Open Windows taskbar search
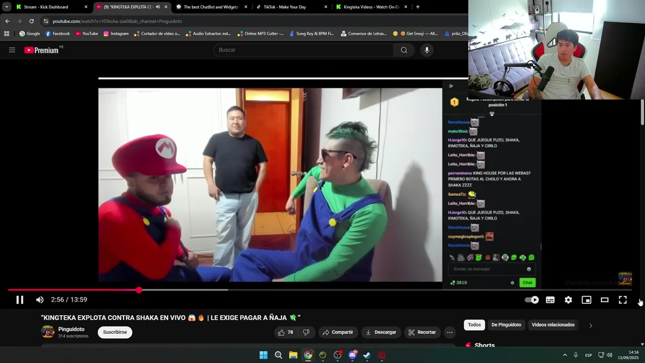This screenshot has height=363, width=645. pos(278,355)
